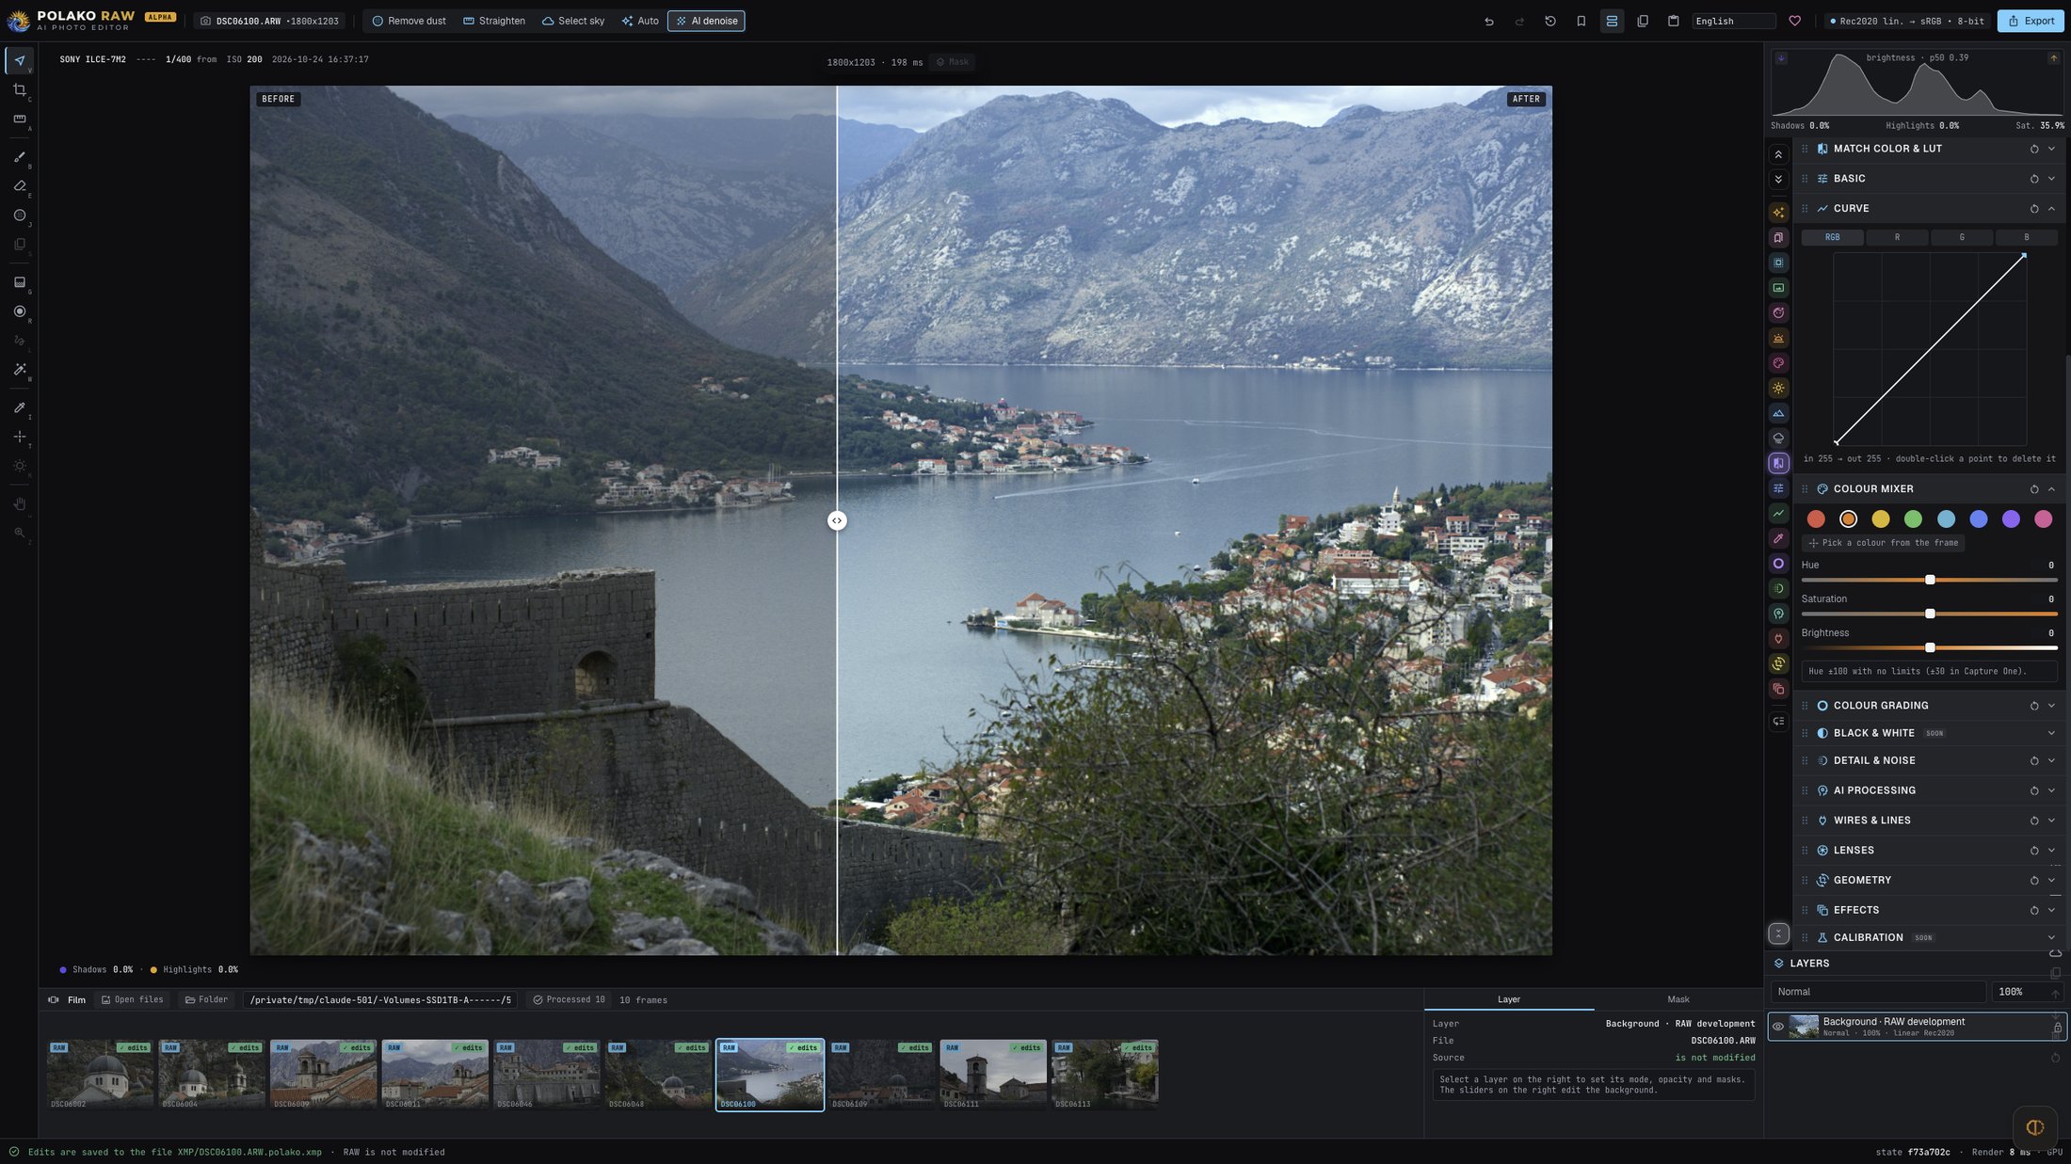
Task: Expand the Lenses panel
Action: 2052,851
